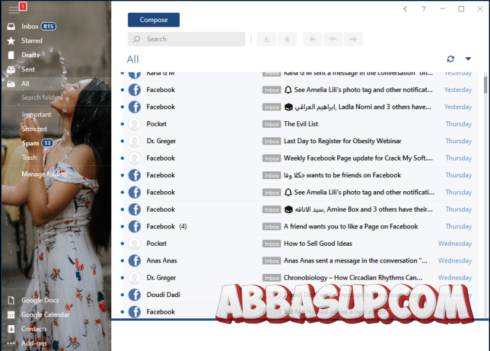Click Facebook avatar in Thursday photo tag row

pos(135,192)
